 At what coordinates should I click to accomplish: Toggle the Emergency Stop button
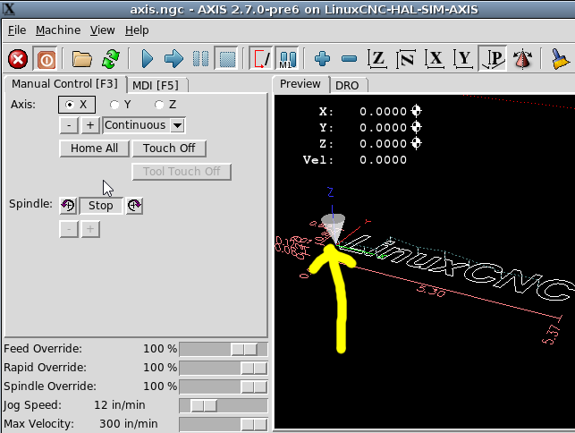pyautogui.click(x=18, y=59)
